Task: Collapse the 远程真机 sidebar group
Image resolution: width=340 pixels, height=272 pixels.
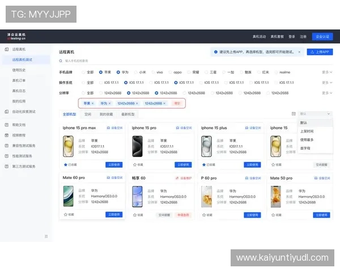Action: pos(19,49)
